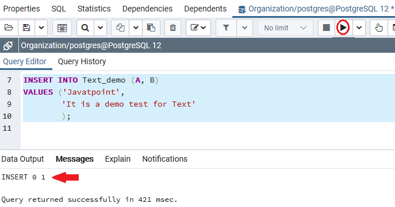Click the INSERT 0 1 message

click(x=23, y=177)
